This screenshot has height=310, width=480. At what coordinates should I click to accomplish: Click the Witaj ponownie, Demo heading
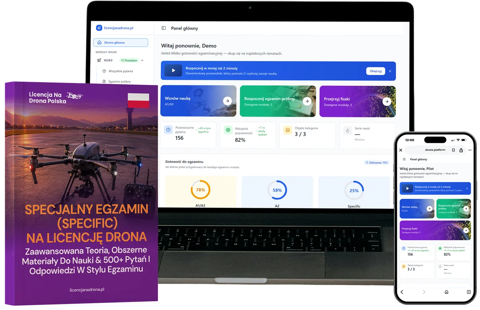(189, 46)
